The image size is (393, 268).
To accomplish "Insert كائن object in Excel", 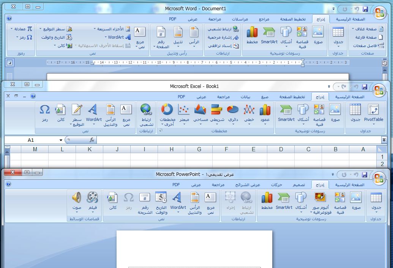I will (x=61, y=113).
